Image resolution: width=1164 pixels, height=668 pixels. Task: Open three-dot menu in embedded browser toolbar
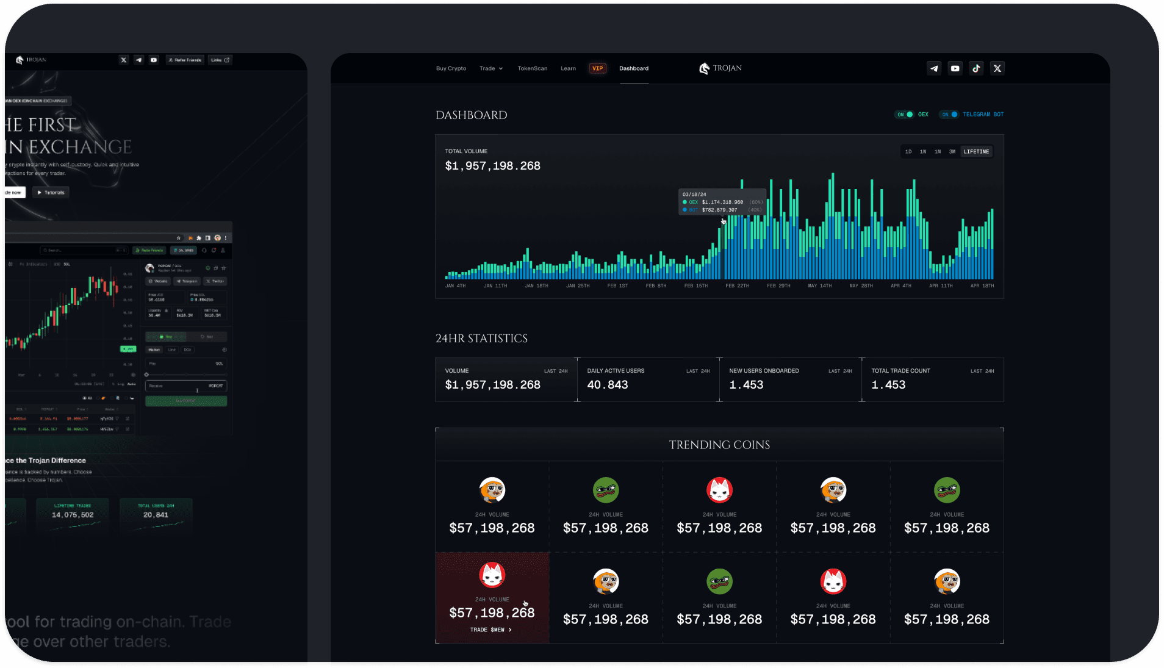(x=225, y=238)
